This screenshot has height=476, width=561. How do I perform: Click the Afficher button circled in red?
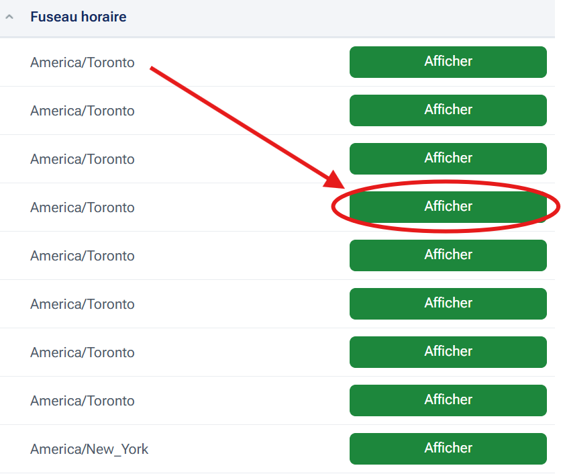point(448,207)
